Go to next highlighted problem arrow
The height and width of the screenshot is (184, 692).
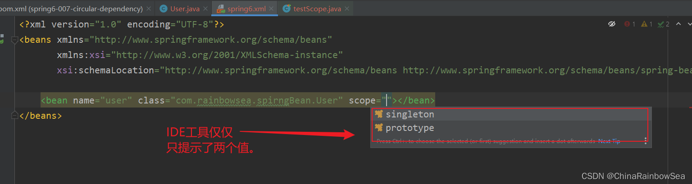pos(689,24)
